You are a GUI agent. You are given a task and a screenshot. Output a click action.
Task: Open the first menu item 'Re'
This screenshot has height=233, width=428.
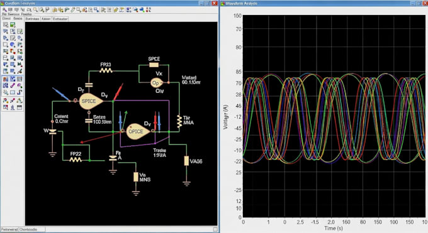pyautogui.click(x=4, y=14)
